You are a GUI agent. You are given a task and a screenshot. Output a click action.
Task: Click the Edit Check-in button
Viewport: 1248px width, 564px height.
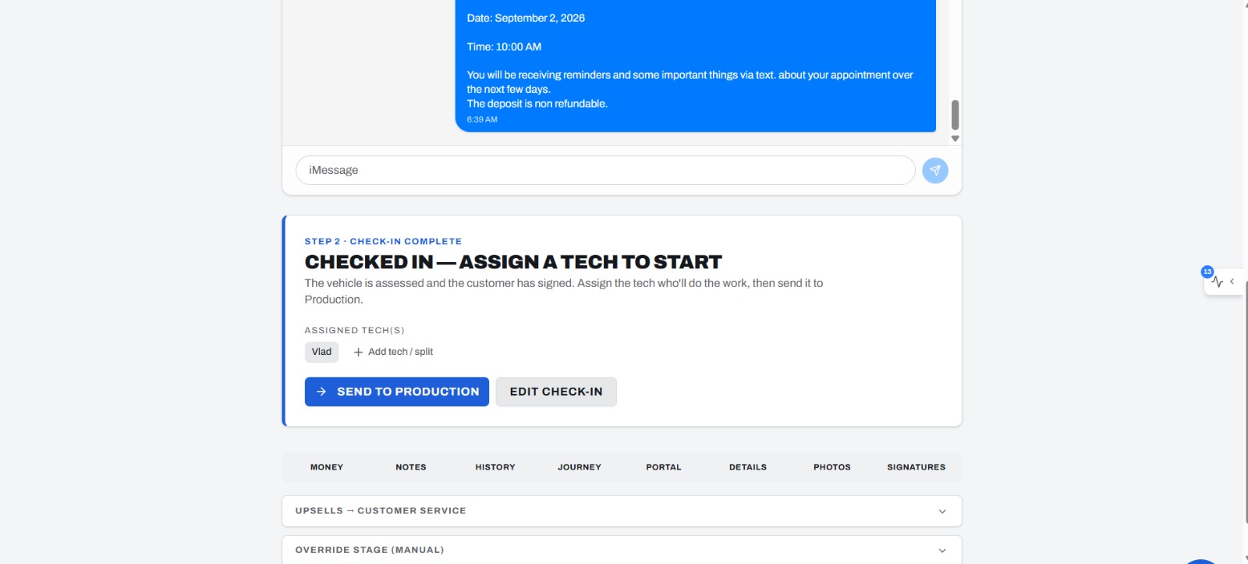tap(556, 392)
